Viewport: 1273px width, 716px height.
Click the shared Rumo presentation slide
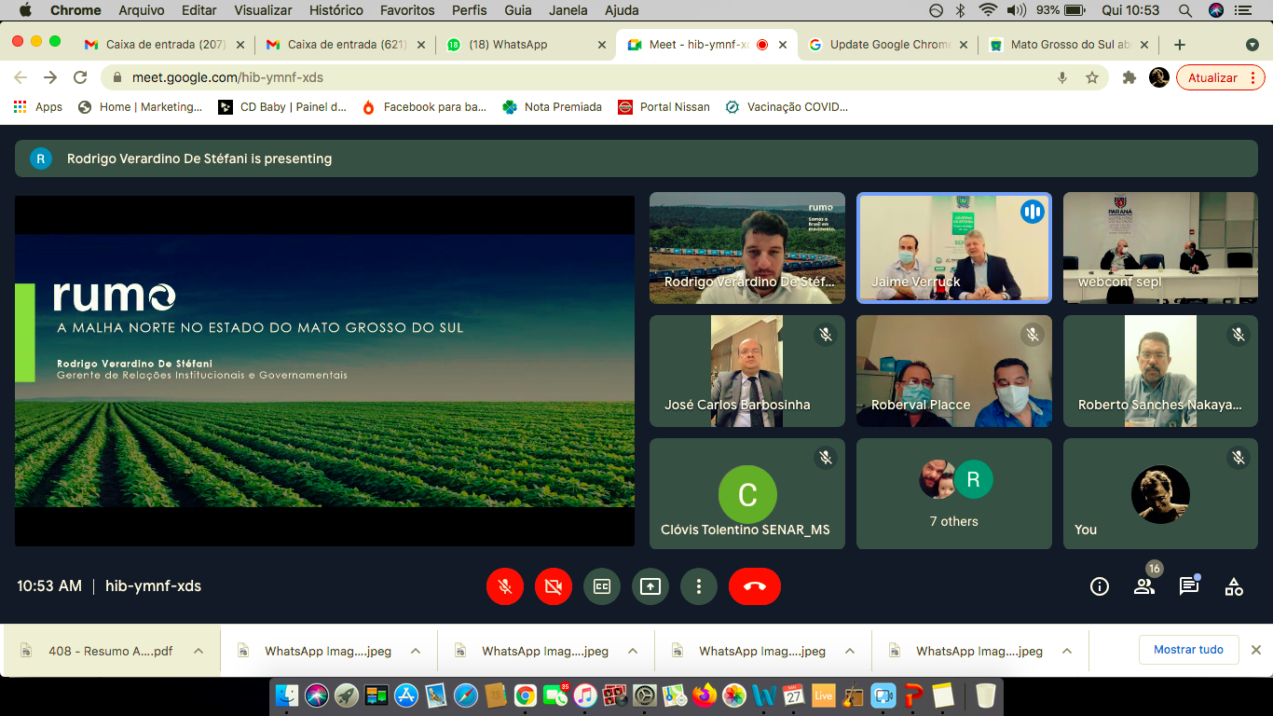coord(324,370)
